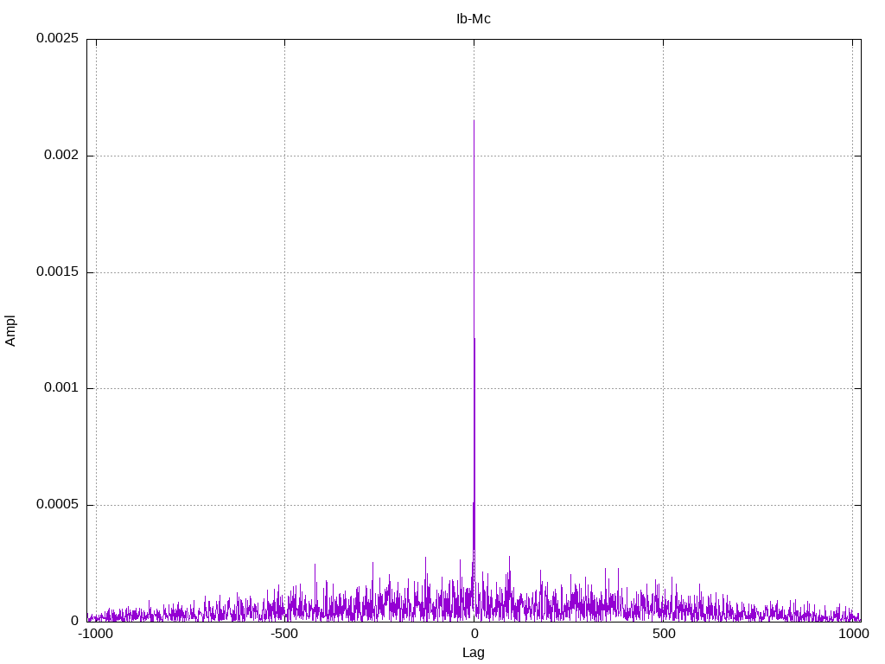Click the 0 x-axis tick label
This screenshot has width=885, height=664.
474,634
